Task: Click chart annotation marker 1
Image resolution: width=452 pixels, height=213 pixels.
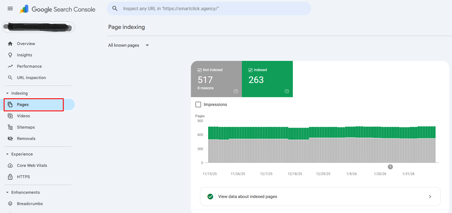Action: point(390,167)
